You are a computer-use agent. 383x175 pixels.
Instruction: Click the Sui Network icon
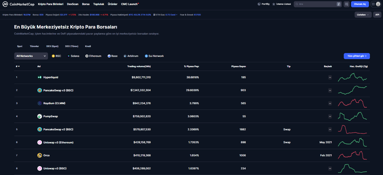tap(146, 56)
